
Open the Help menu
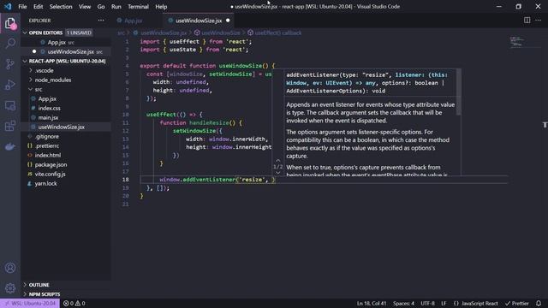click(x=161, y=7)
